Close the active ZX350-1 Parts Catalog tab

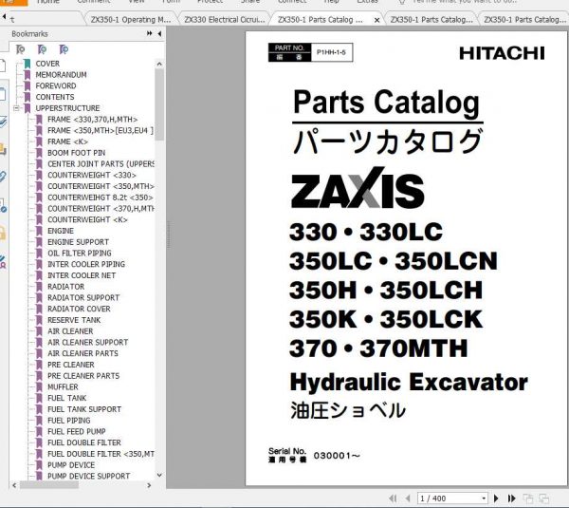pyautogui.click(x=377, y=20)
